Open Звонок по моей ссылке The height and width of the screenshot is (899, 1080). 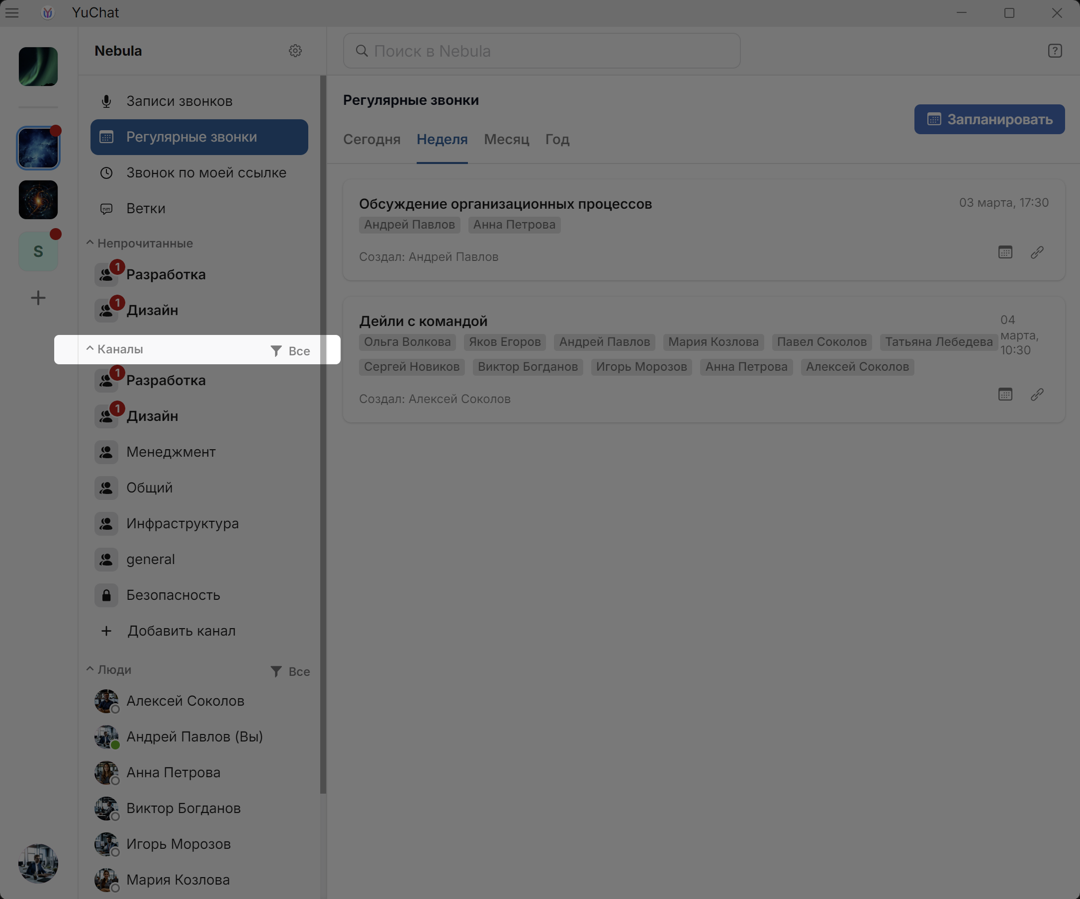(199, 173)
